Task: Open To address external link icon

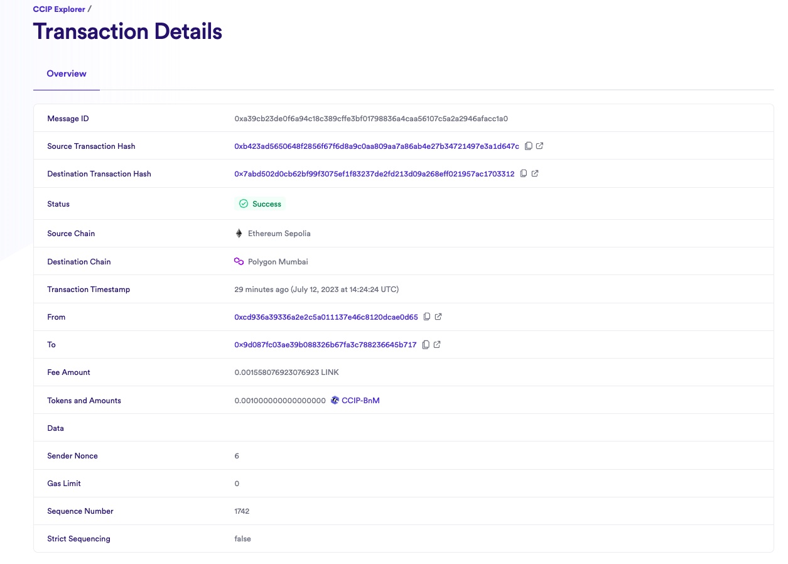Action: pyautogui.click(x=437, y=345)
